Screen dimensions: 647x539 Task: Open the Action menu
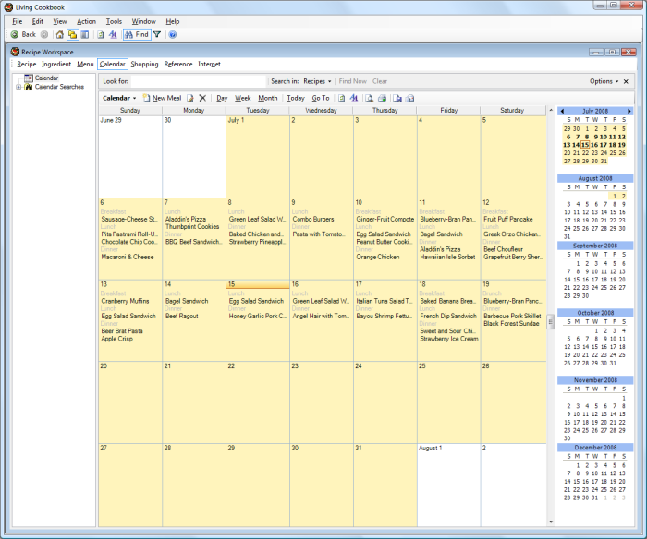[x=86, y=21]
